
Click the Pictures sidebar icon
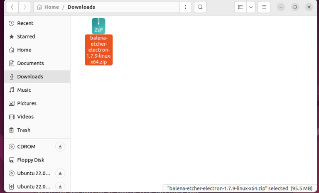click(x=12, y=103)
